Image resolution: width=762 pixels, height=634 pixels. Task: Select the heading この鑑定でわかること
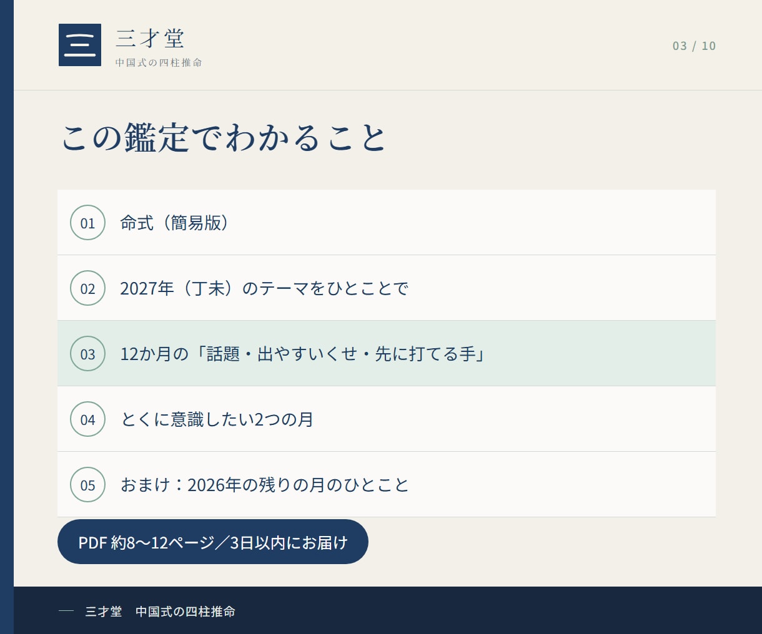tap(224, 138)
